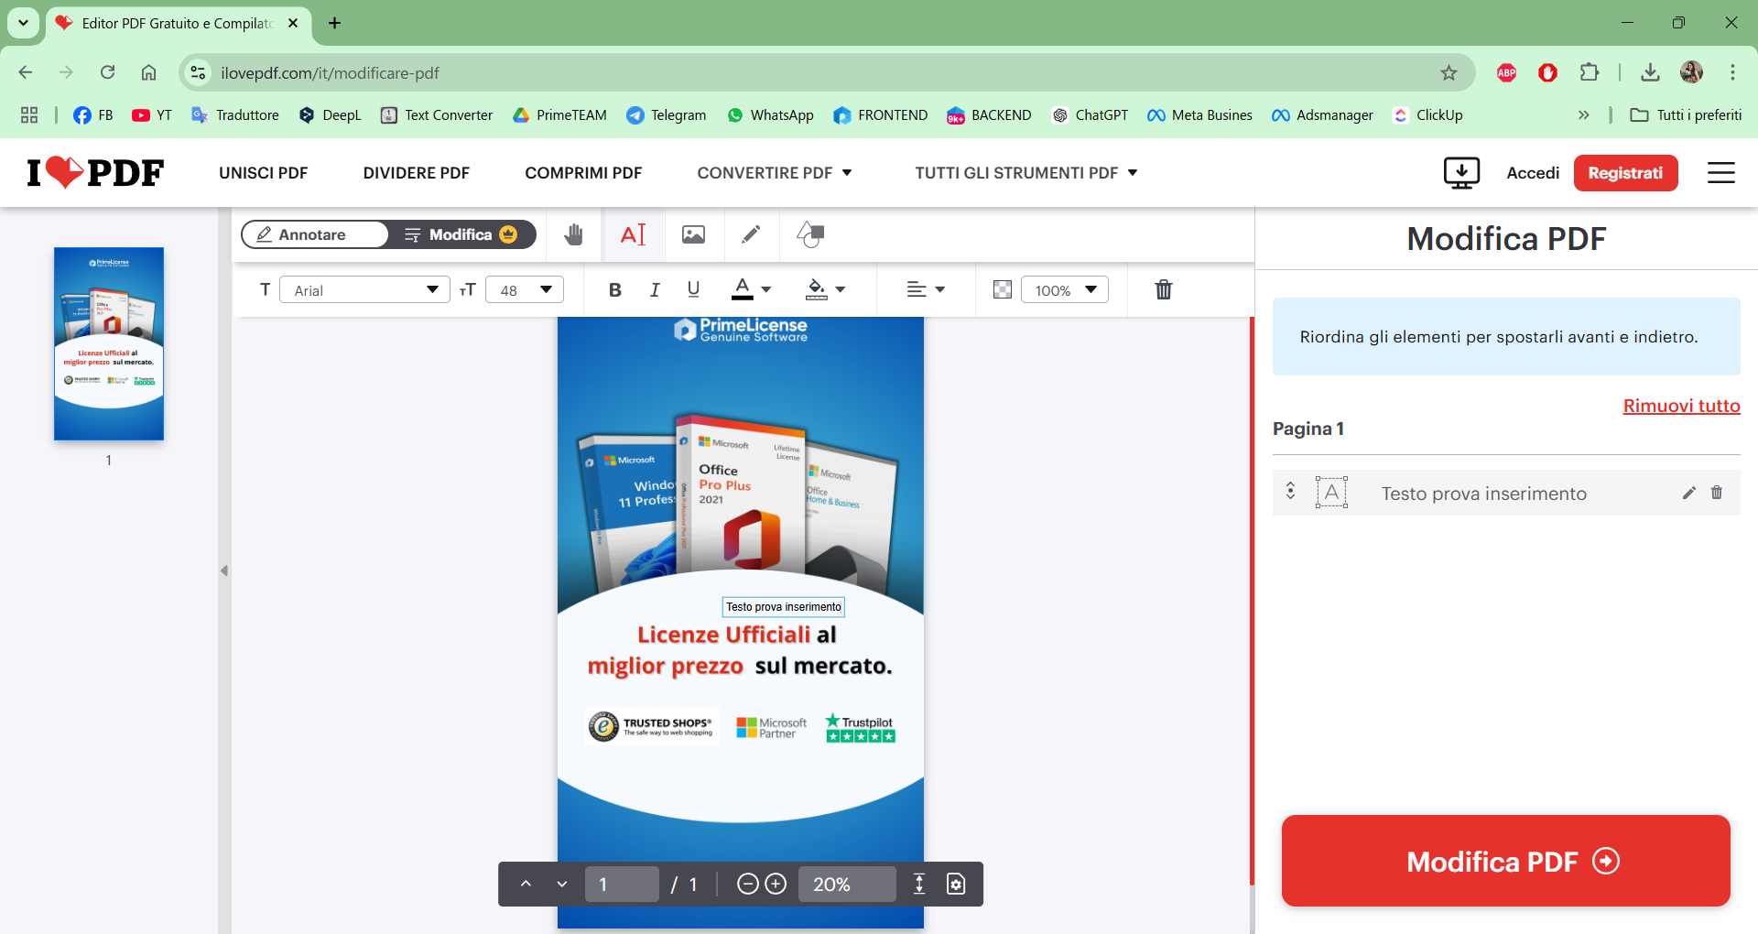Edit 'Testo prova inserimento' with pencil icon

1689,493
